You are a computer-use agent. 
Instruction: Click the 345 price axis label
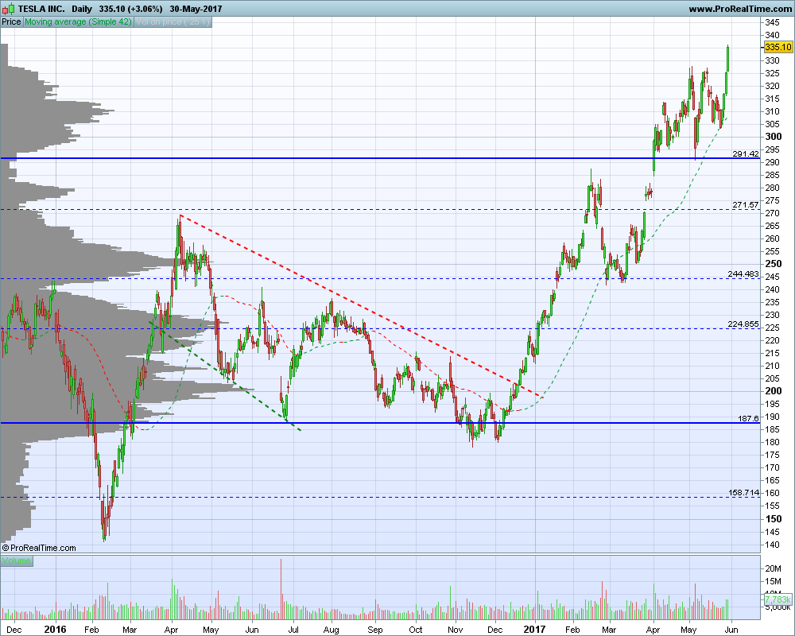[x=772, y=22]
